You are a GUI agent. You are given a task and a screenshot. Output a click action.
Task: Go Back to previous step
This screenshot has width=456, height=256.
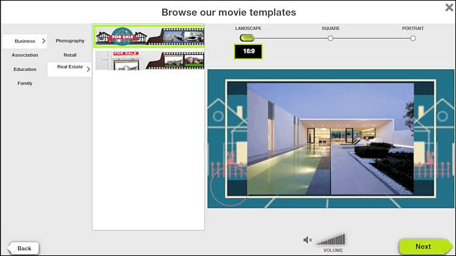(x=24, y=248)
